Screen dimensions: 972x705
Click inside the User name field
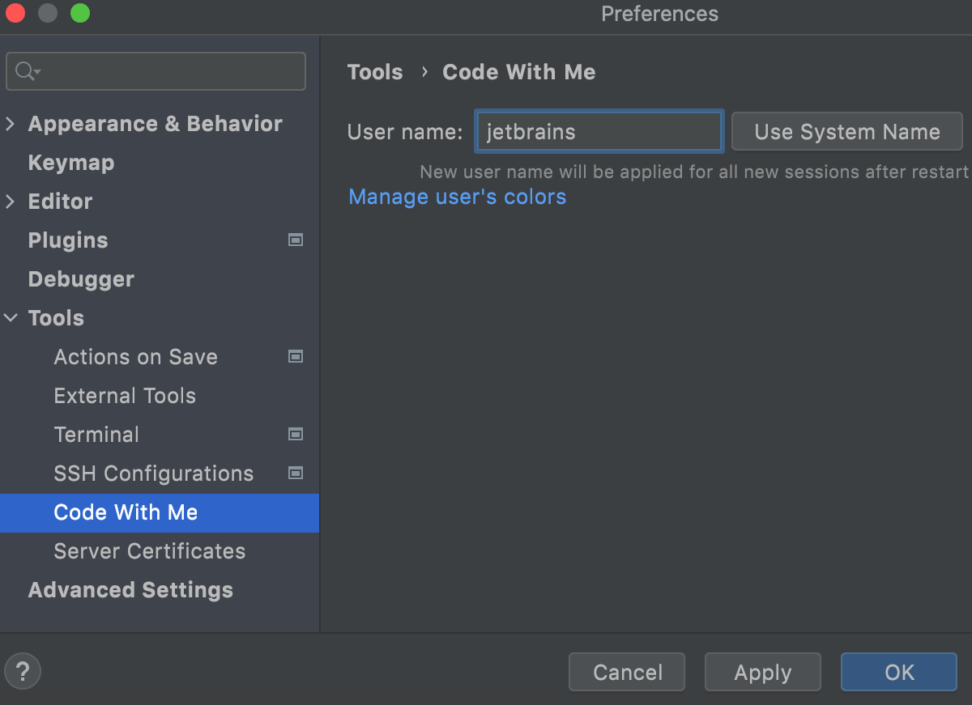pyautogui.click(x=599, y=131)
